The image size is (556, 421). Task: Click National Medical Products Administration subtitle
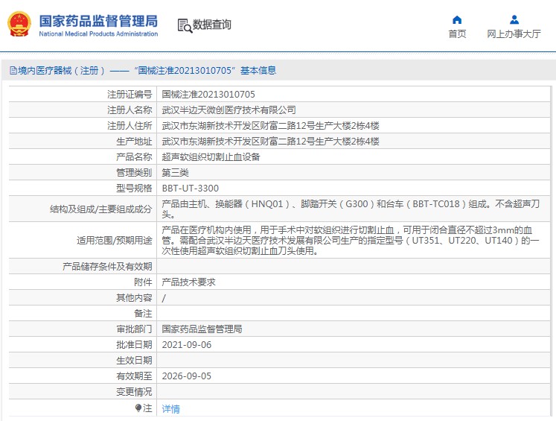coord(98,34)
